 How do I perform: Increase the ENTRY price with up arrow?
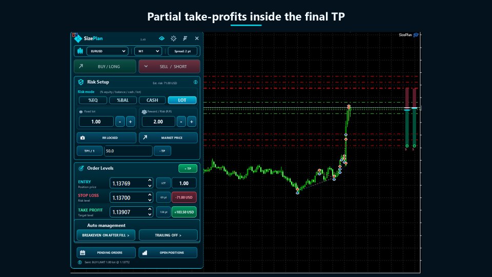(150, 181)
